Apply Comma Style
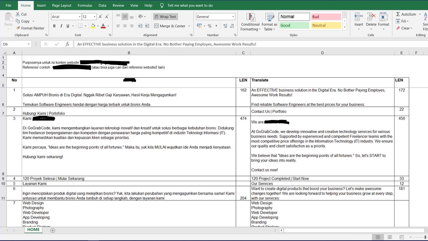428x241 pixels. [x=216, y=26]
